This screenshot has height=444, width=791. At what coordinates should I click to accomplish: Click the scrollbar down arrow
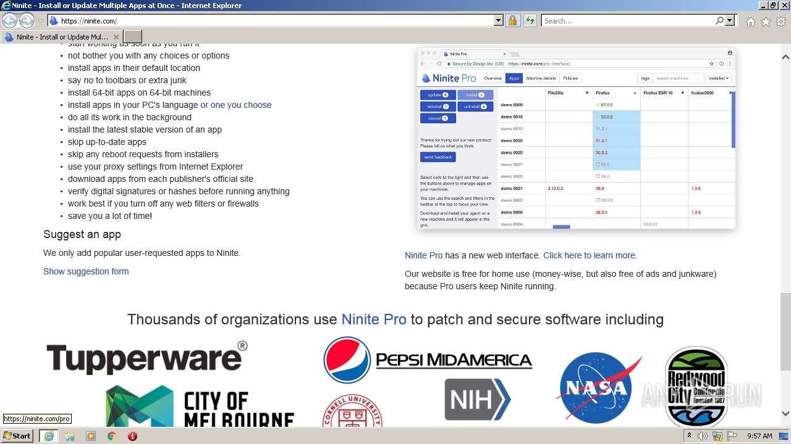pyautogui.click(x=785, y=414)
